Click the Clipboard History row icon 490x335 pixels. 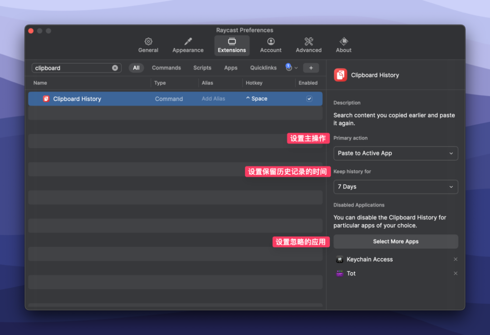pos(46,99)
